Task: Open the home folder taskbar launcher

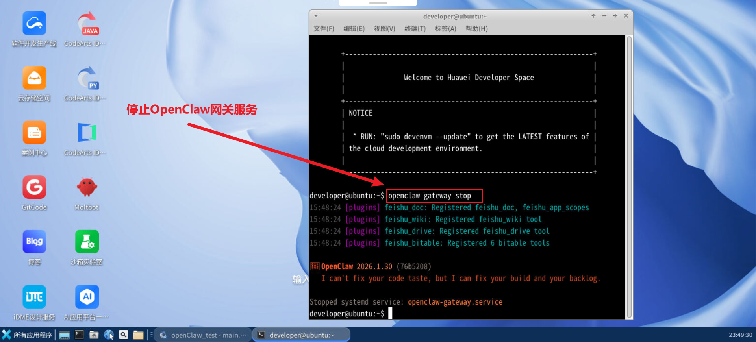Action: click(94, 335)
